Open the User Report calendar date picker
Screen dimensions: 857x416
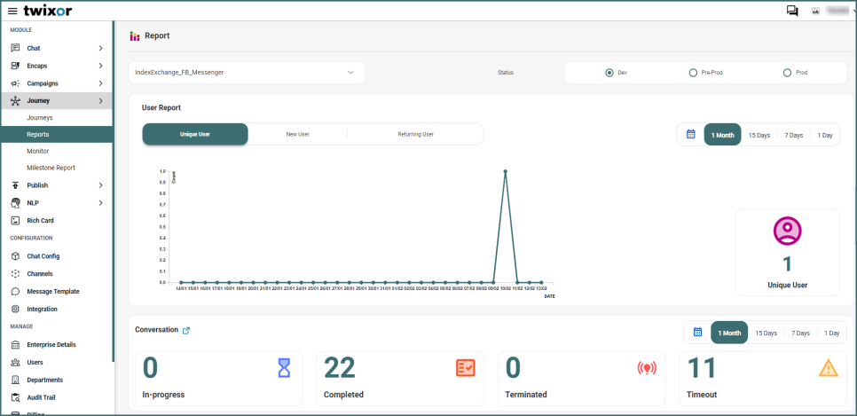coord(691,135)
